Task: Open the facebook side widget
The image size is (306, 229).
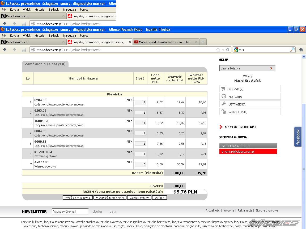Action: (298, 137)
